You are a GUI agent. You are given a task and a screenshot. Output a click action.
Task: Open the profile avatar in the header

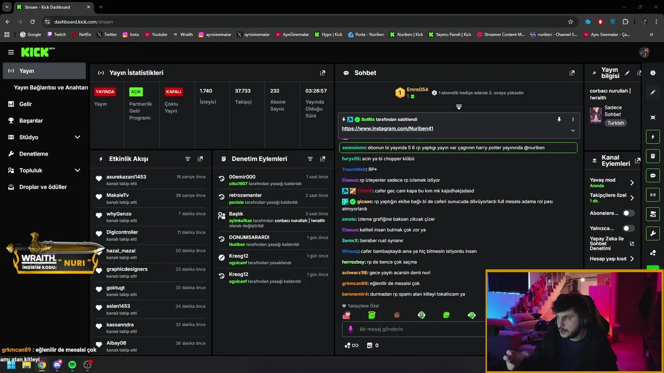(x=645, y=52)
